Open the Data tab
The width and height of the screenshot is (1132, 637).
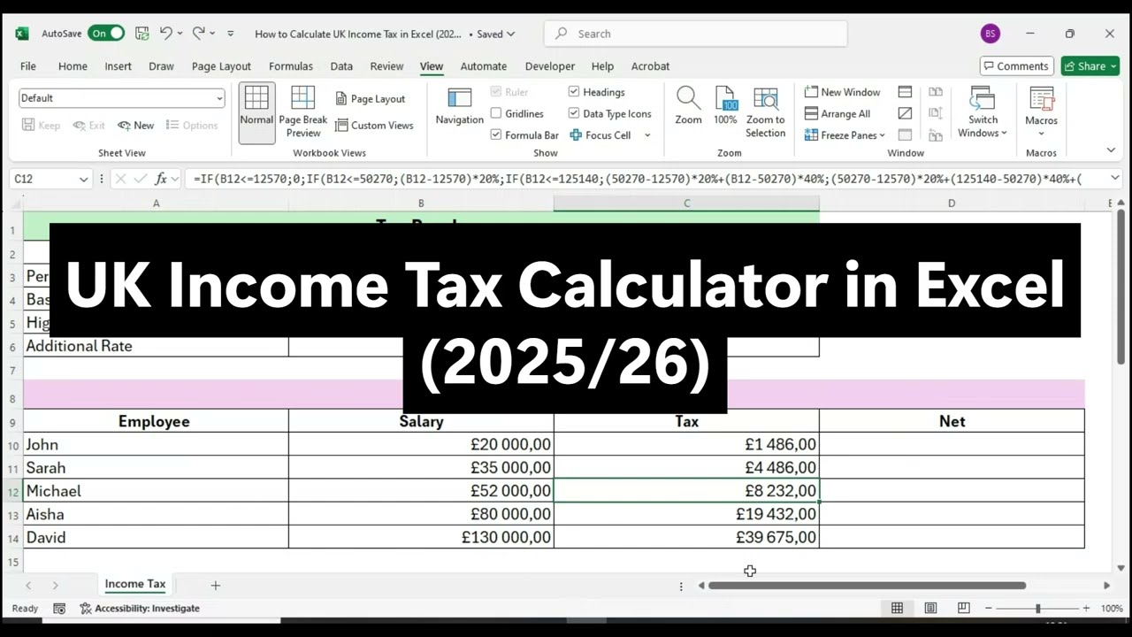point(341,66)
